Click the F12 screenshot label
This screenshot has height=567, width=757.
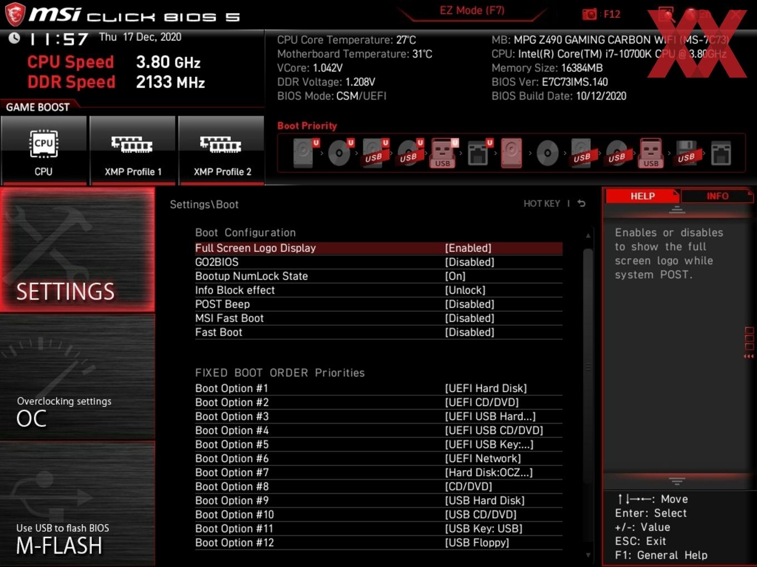click(612, 14)
